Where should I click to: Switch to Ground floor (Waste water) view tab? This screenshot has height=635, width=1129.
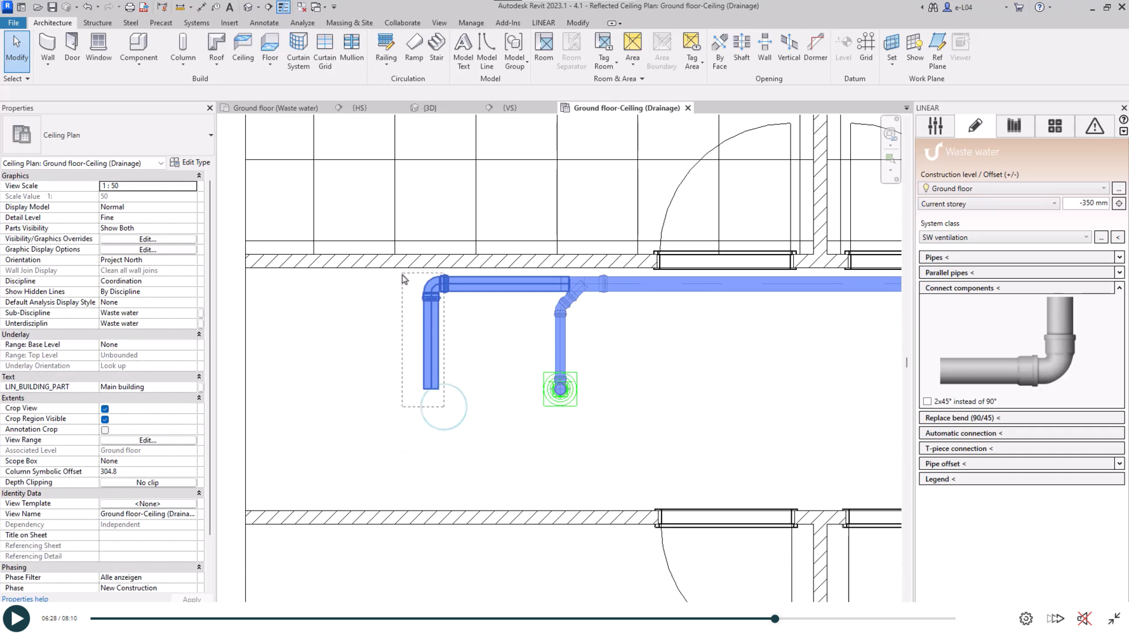[x=275, y=108]
